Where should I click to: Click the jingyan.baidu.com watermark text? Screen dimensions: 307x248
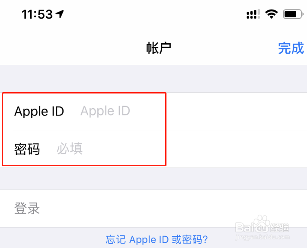point(262,237)
